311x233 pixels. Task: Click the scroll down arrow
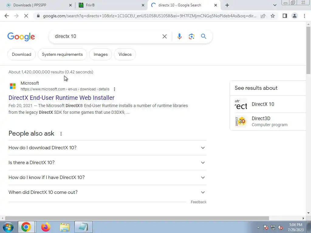click(x=308, y=213)
